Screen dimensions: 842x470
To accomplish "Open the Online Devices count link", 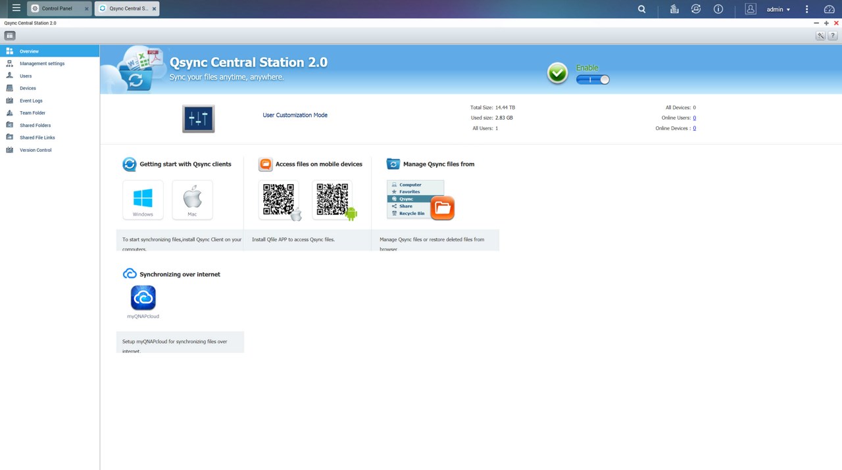I will point(694,128).
